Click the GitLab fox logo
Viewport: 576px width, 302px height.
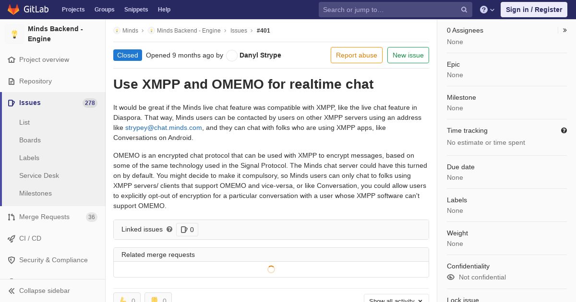[x=13, y=10]
